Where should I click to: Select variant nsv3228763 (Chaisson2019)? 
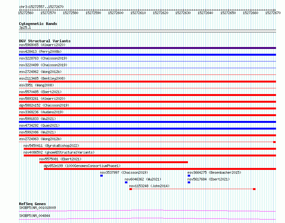[x=43, y=58]
